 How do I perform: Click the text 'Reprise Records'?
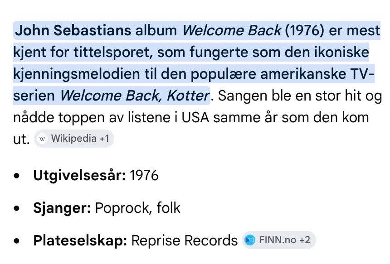[x=184, y=240]
